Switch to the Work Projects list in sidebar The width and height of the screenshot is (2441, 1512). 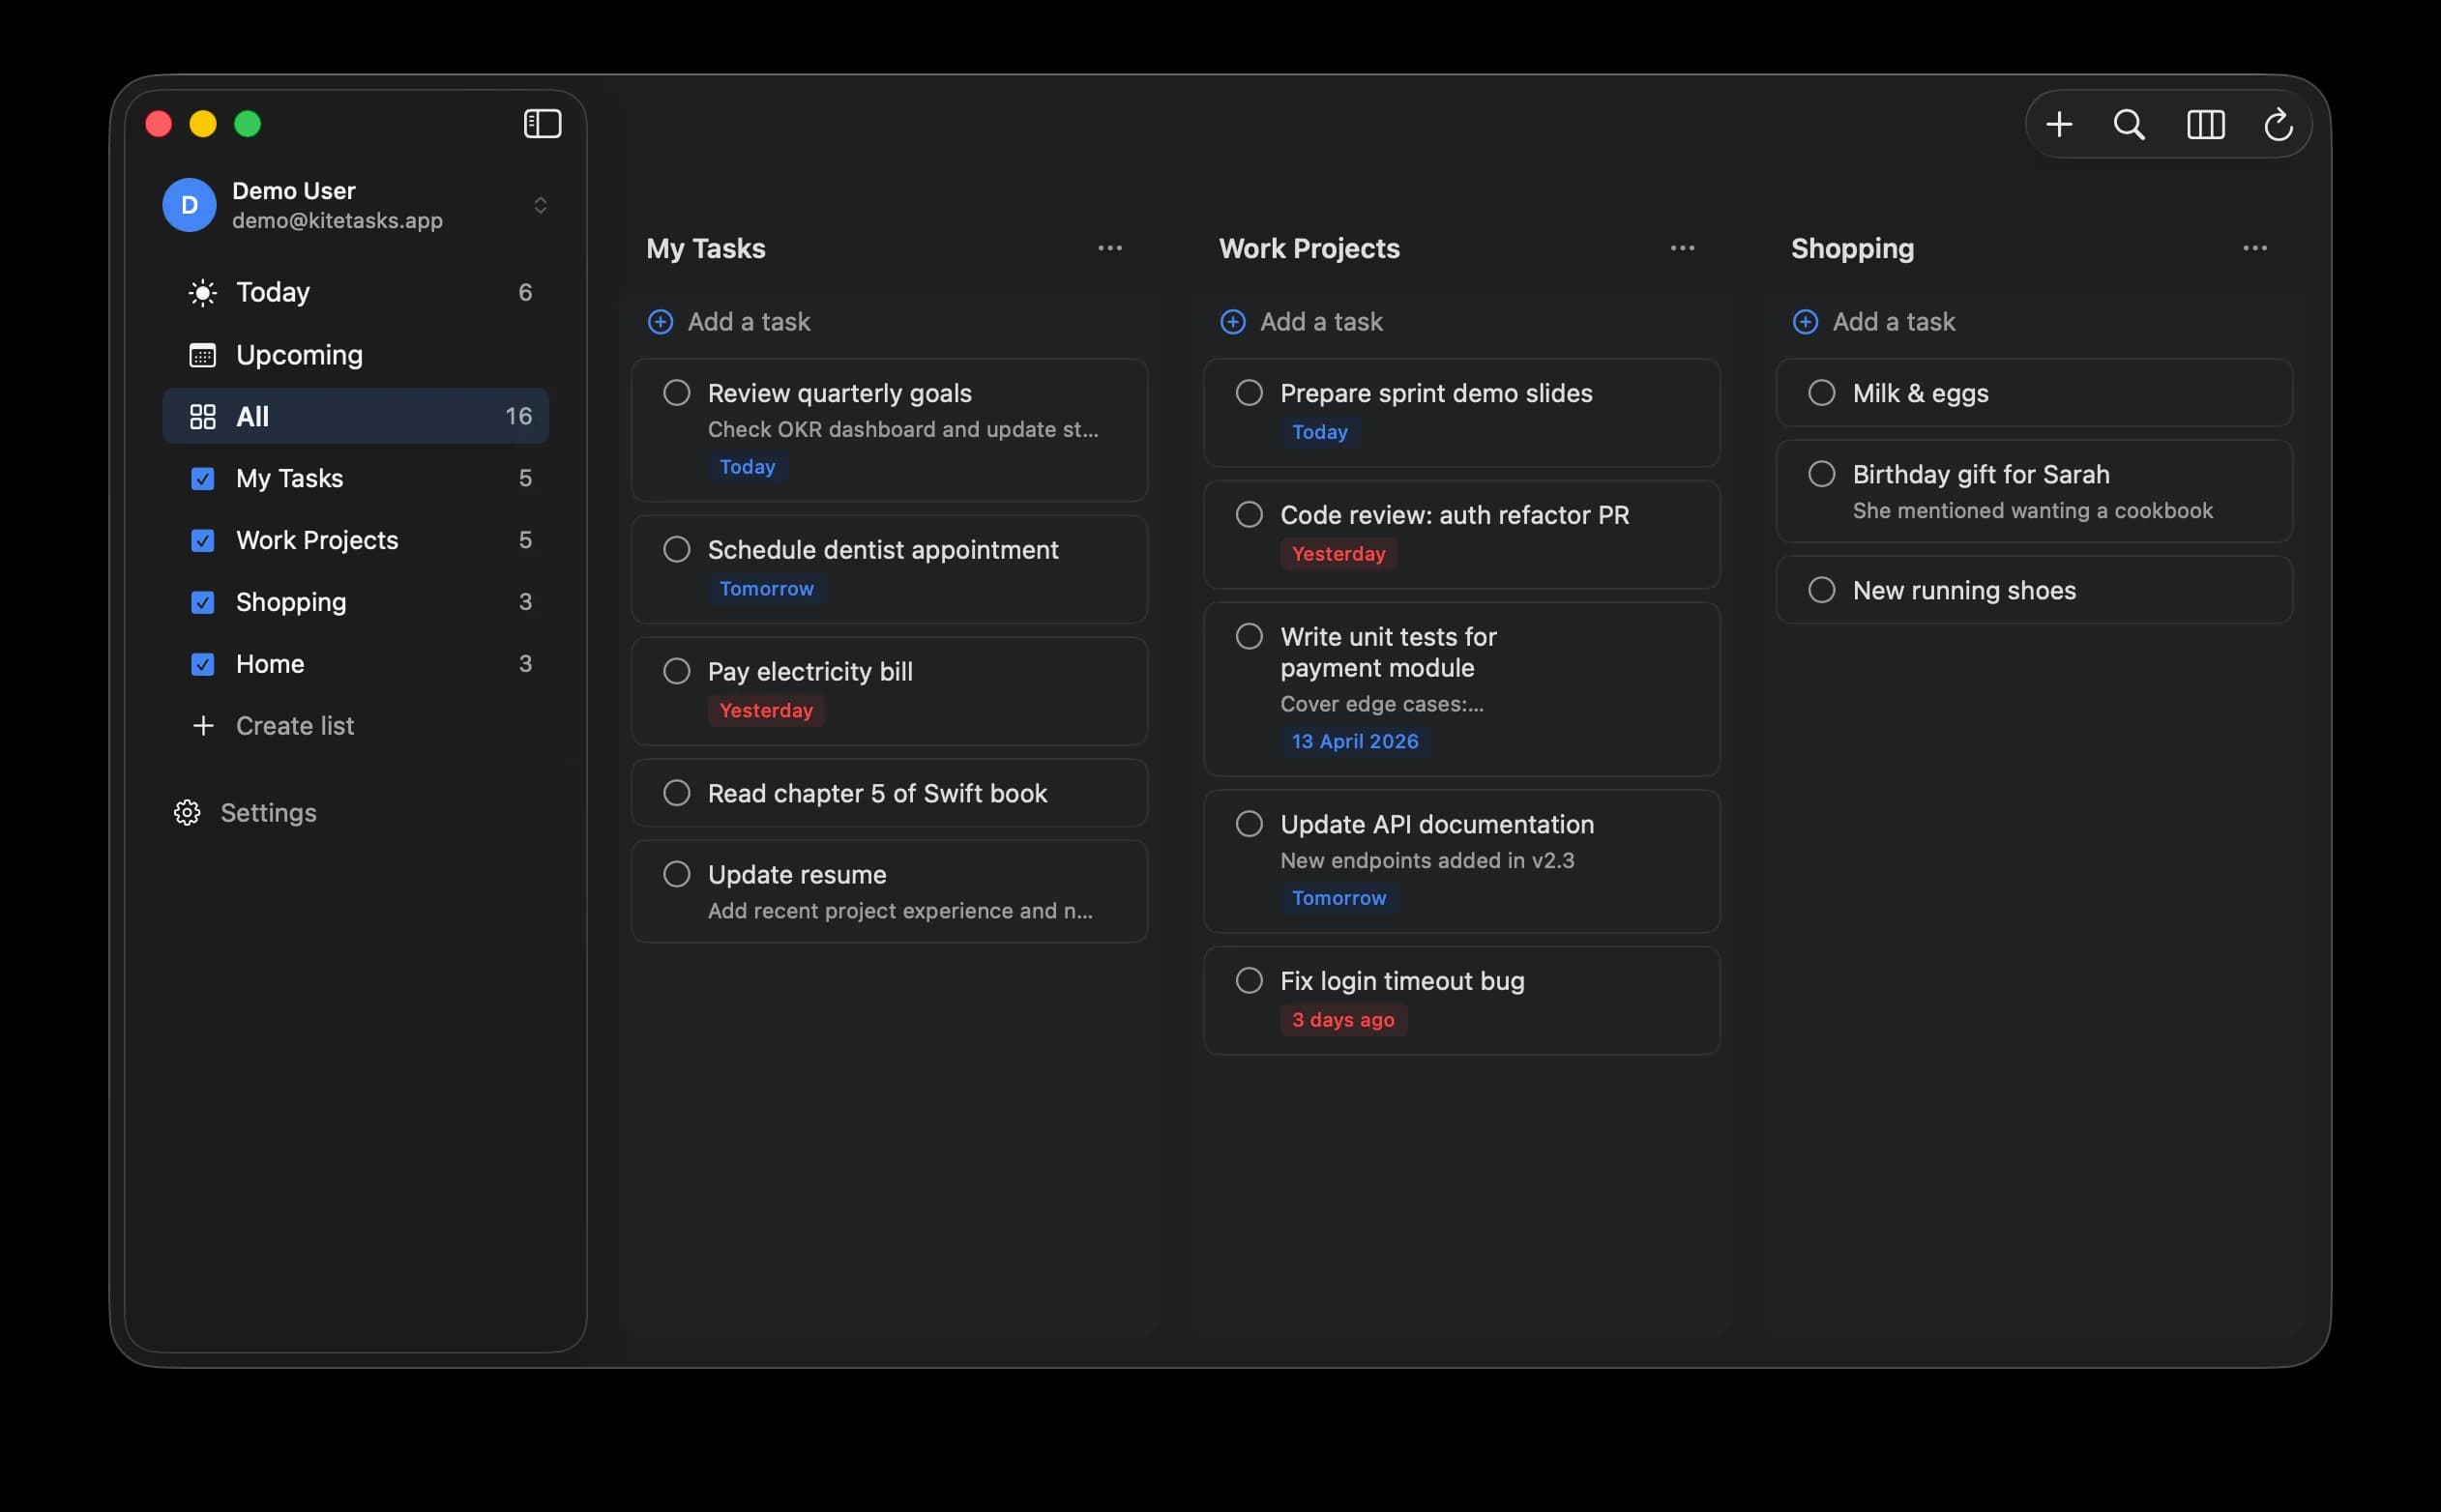click(x=316, y=540)
